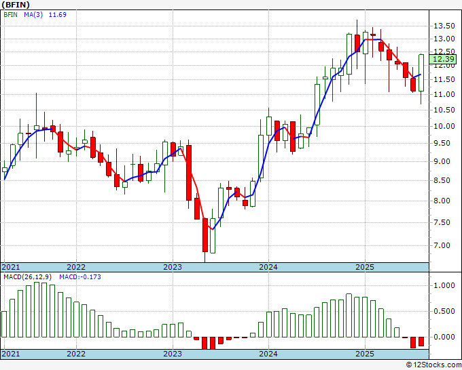Click 2023 on the MACD panel time axis
This screenshot has width=462, height=370.
(x=173, y=354)
